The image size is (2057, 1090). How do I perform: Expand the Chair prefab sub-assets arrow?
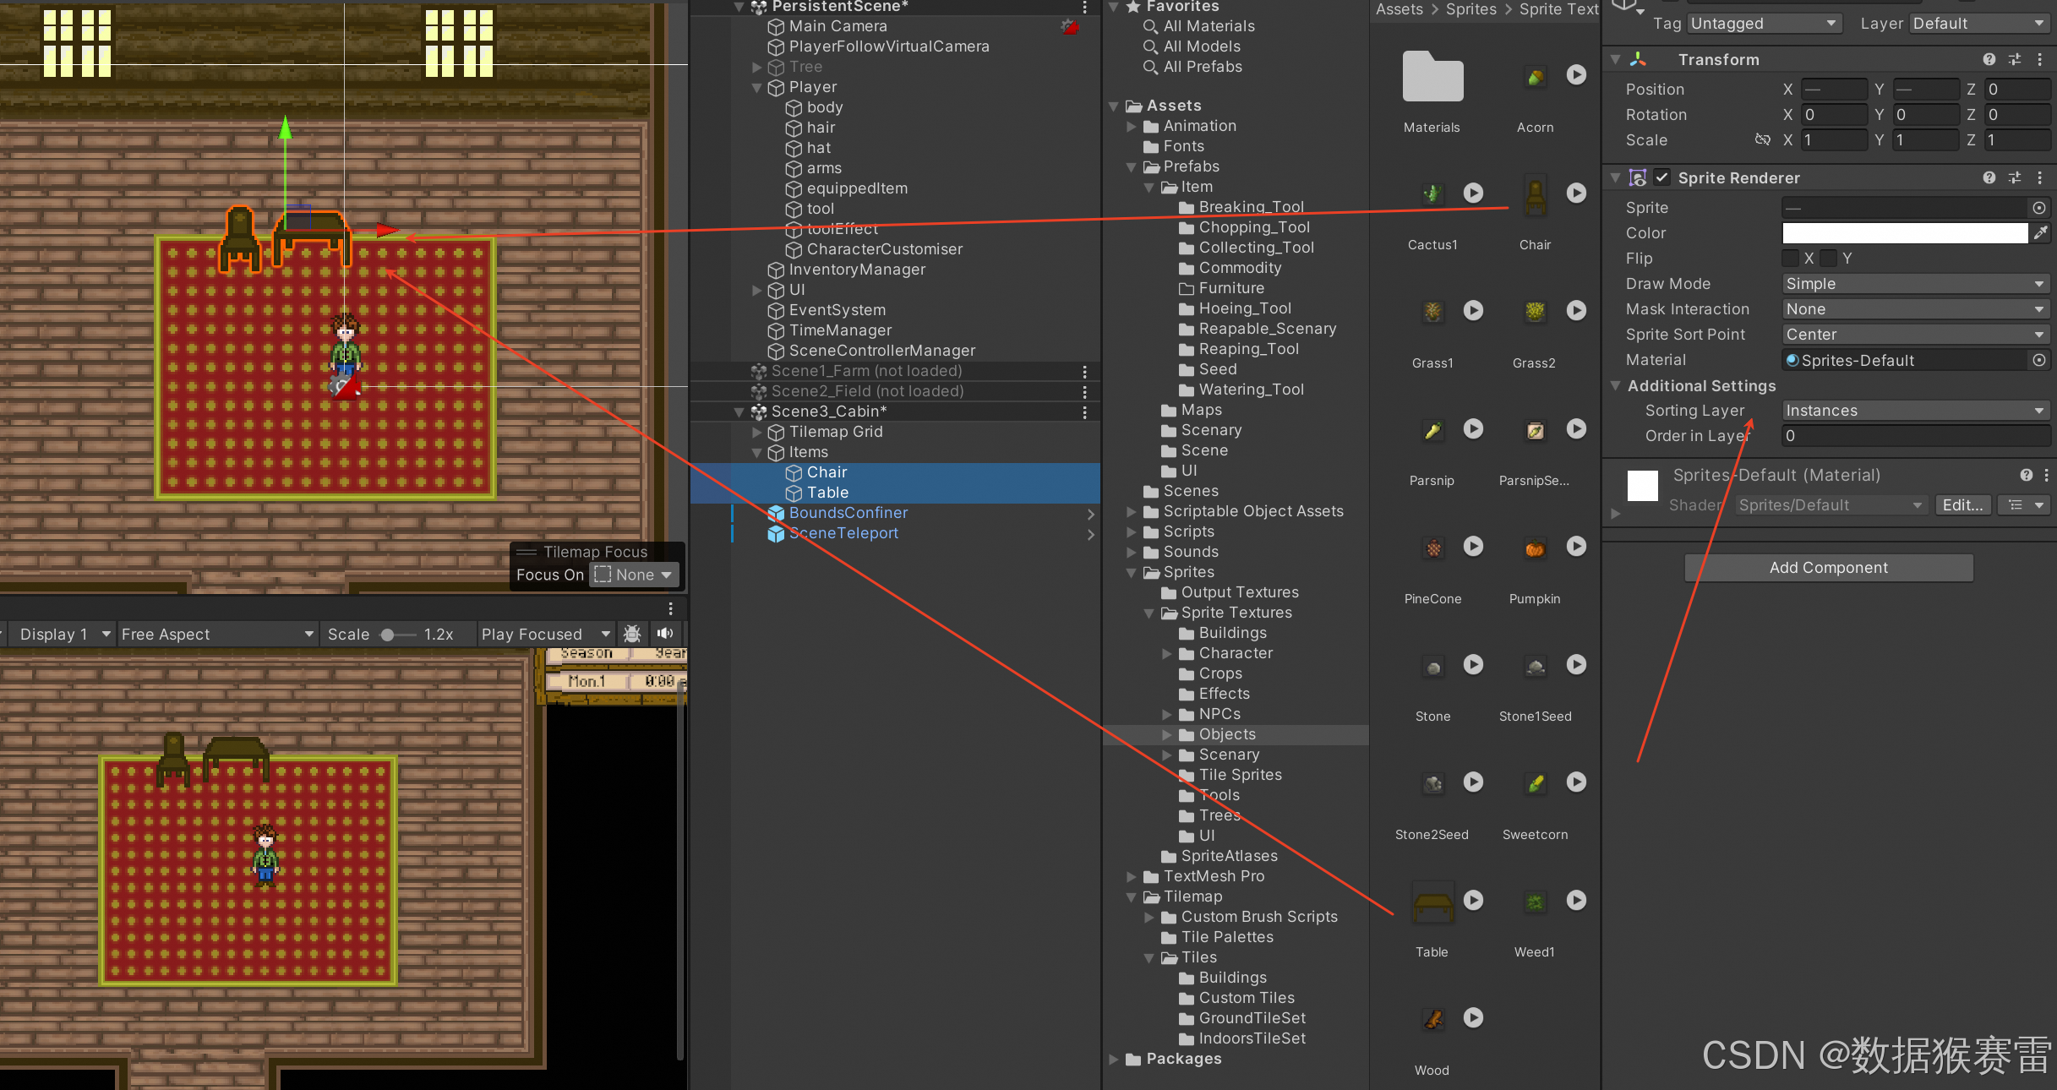[1576, 193]
